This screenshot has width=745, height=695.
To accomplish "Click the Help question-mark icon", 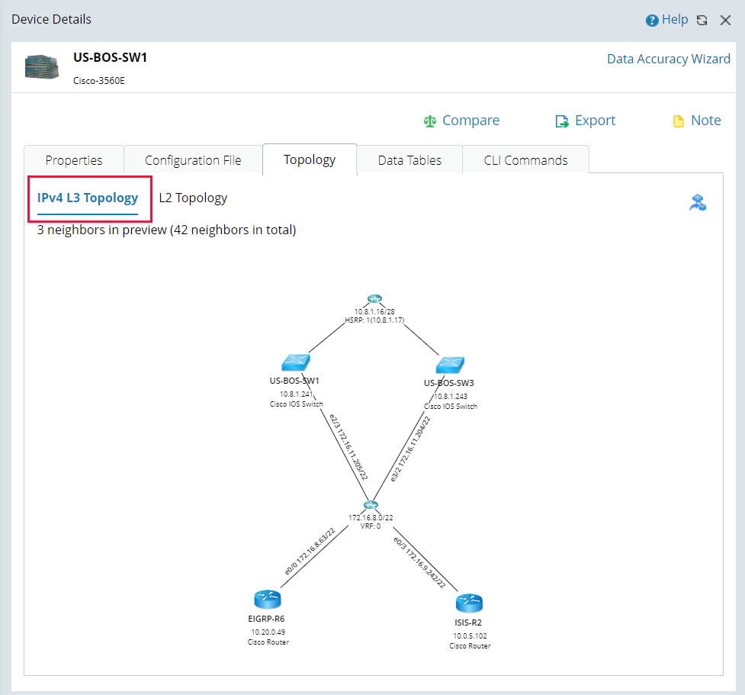I will (x=650, y=19).
